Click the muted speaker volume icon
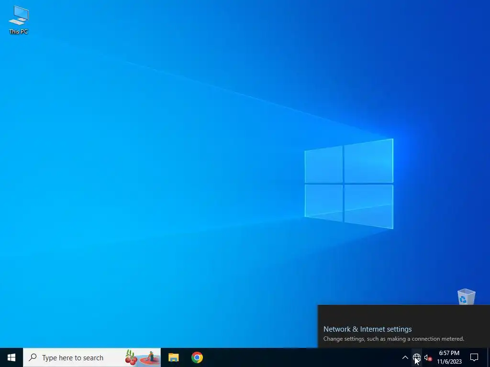 point(428,358)
